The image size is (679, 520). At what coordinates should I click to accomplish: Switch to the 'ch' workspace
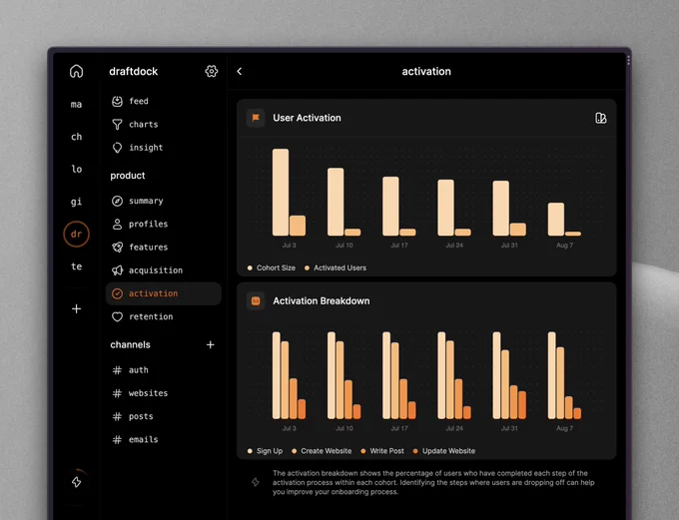[x=76, y=137]
